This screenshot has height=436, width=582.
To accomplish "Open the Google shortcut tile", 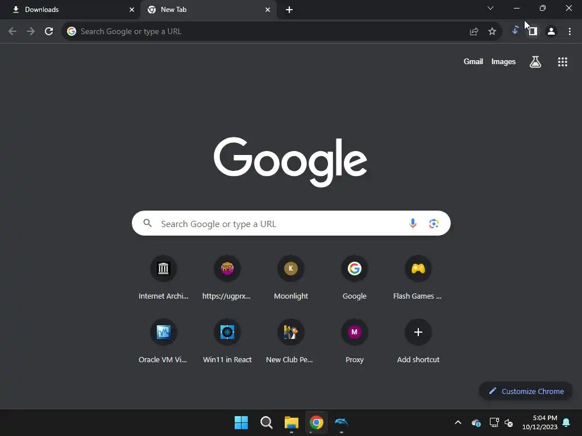I will click(355, 277).
